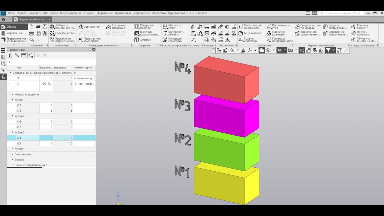Toggle the shaded display mode cube

coord(262,50)
